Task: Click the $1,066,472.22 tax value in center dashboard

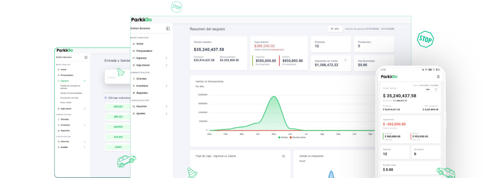Action: [326, 65]
